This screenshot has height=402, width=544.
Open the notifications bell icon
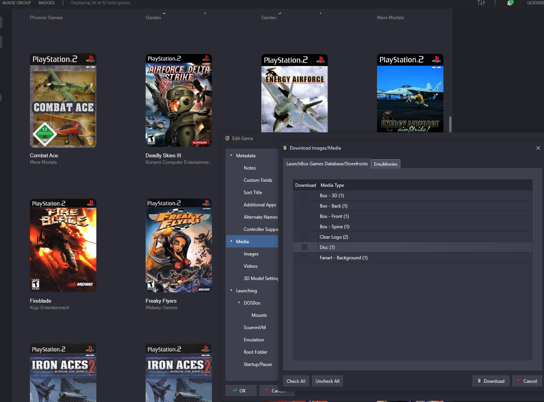[510, 3]
